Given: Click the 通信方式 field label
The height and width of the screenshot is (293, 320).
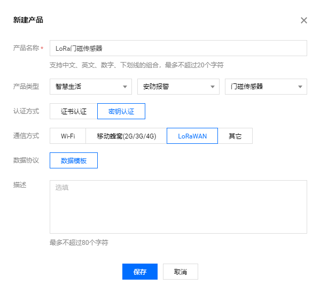Looking at the screenshot, I should (26, 136).
